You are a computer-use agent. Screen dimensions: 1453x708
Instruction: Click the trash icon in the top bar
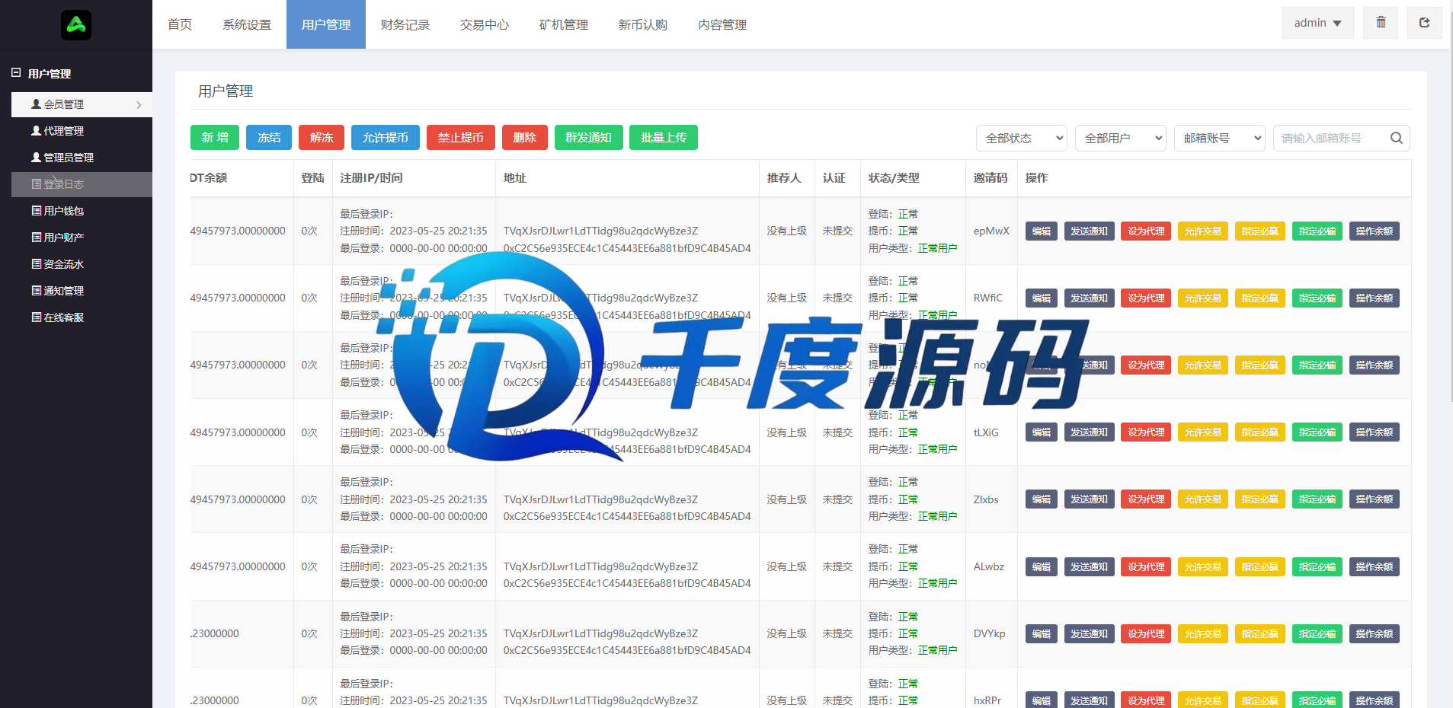1381,23
